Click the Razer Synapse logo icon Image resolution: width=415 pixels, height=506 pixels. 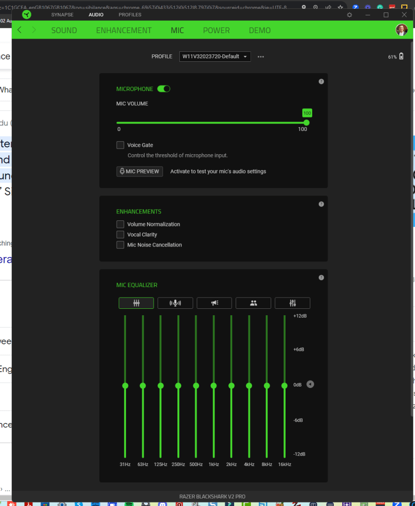(x=27, y=14)
